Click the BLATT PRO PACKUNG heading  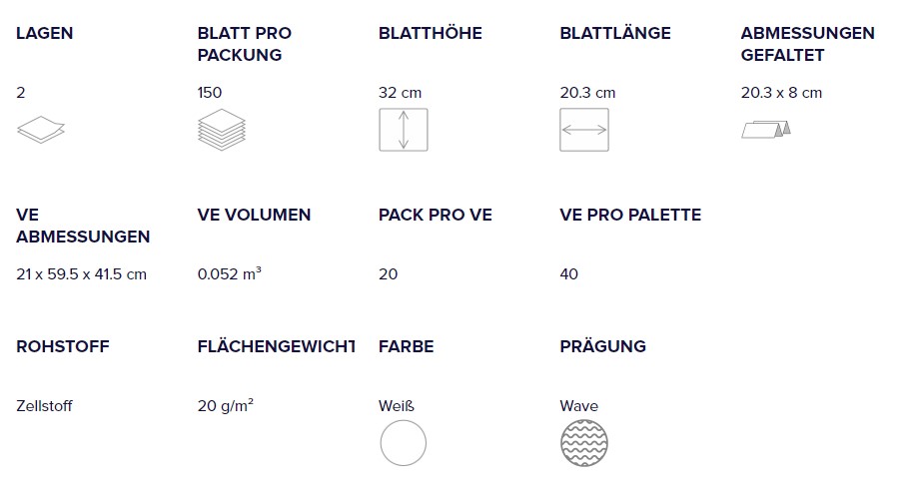tap(244, 44)
